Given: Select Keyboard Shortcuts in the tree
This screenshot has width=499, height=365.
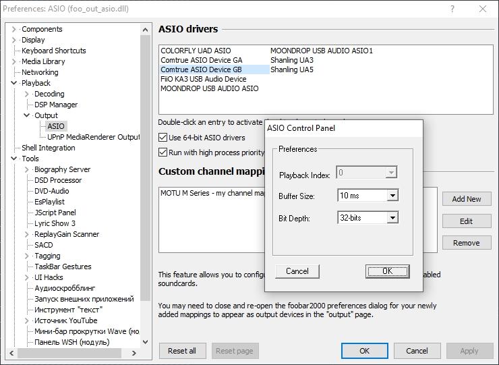Looking at the screenshot, I should [53, 51].
